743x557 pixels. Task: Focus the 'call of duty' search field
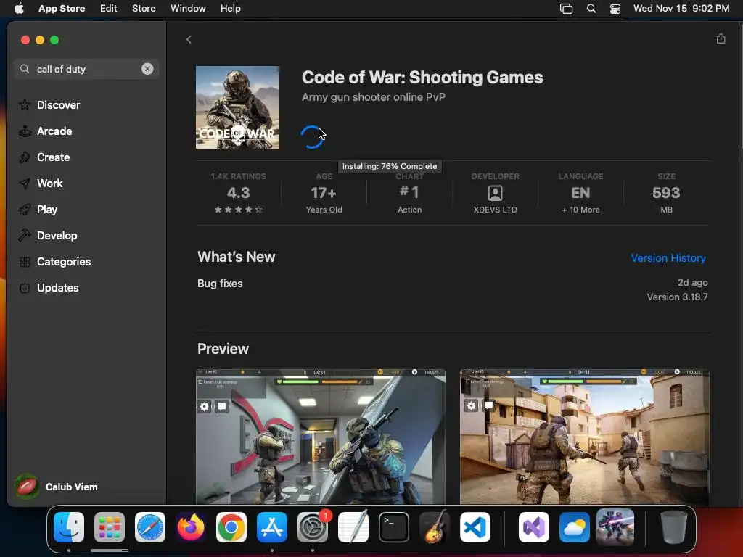(86, 69)
